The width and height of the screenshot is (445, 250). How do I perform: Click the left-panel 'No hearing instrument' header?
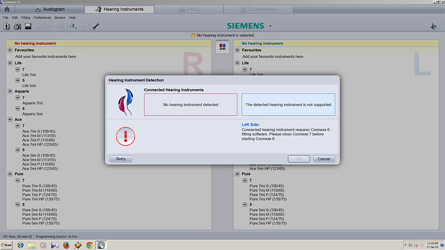coord(35,43)
